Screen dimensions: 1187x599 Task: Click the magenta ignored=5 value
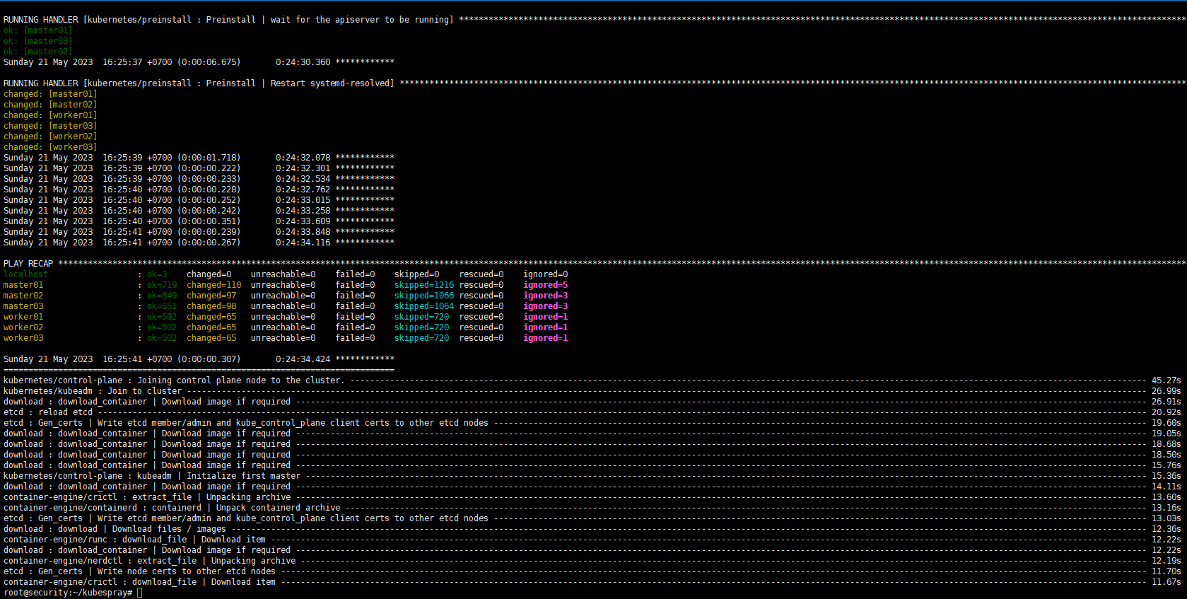click(545, 285)
